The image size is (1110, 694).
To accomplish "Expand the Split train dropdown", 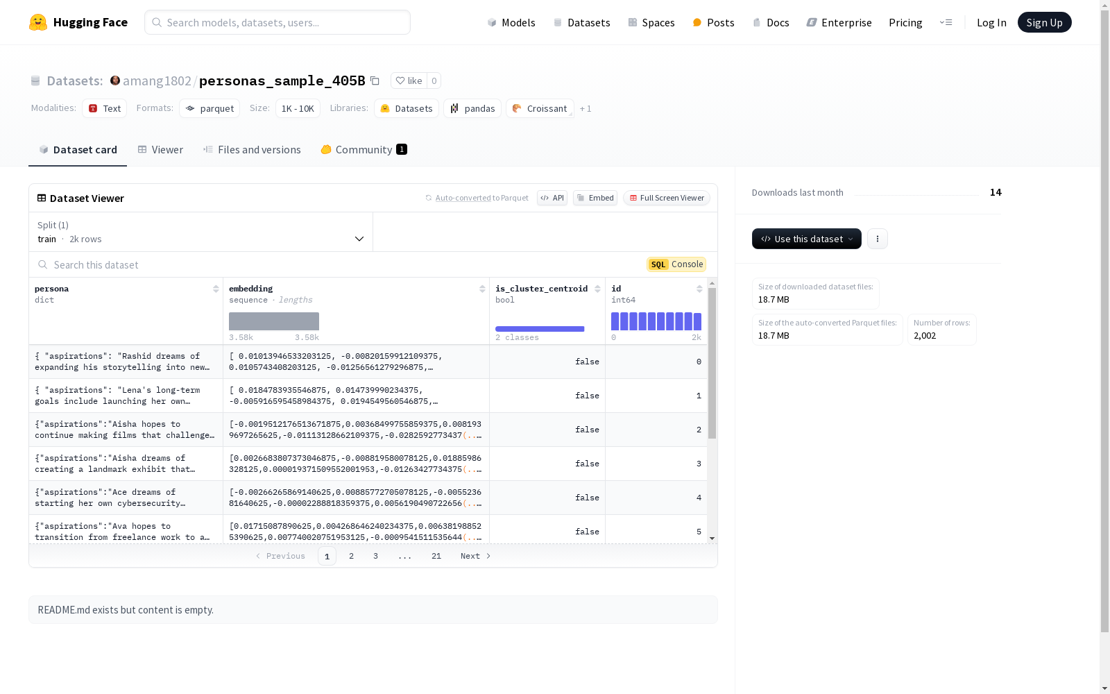I will point(201,232).
